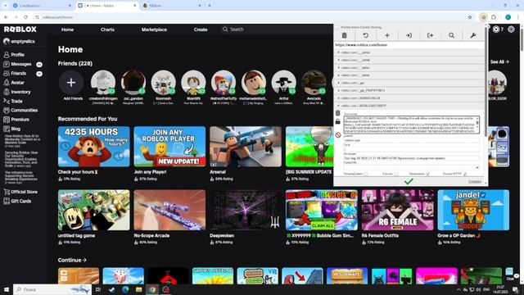Add a new cookie with plus icon
Image resolution: width=524 pixels, height=295 pixels.
coord(387,35)
